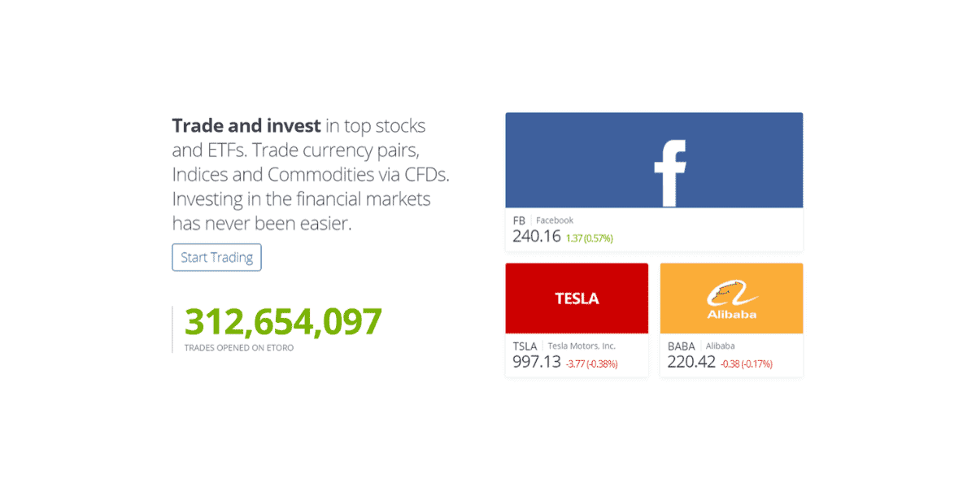Select the Tesla logo tile

pos(576,298)
